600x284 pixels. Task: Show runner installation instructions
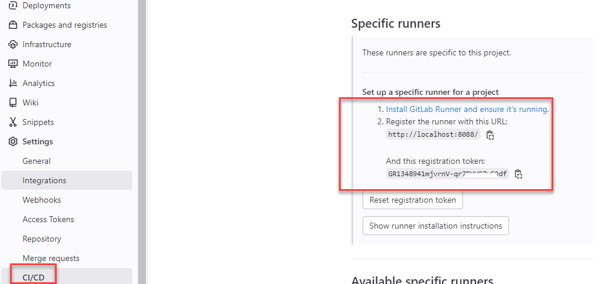pos(435,226)
